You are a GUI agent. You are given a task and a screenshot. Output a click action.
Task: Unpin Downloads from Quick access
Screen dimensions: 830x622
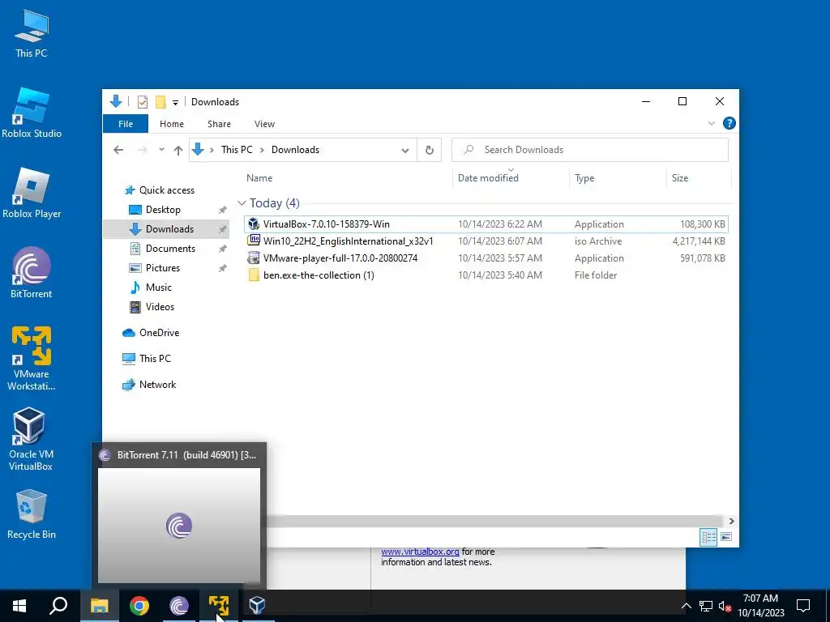pyautogui.click(x=223, y=229)
